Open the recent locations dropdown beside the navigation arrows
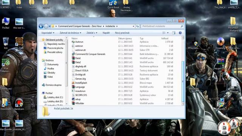Screen dimensions: 242x136 point(50,26)
